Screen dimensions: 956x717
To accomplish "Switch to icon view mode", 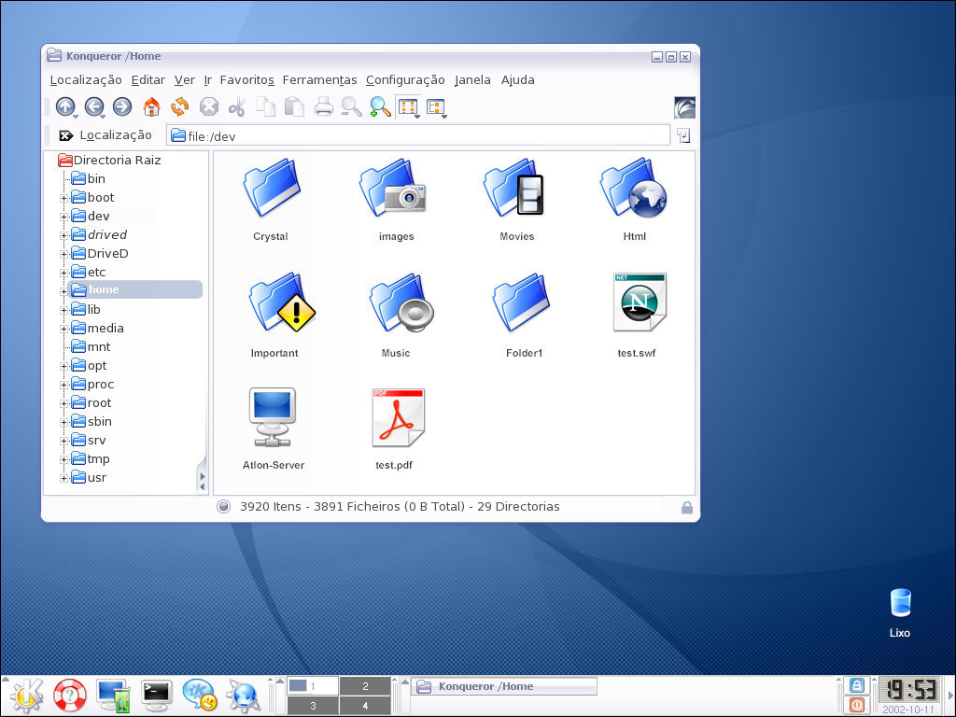I will [x=408, y=106].
